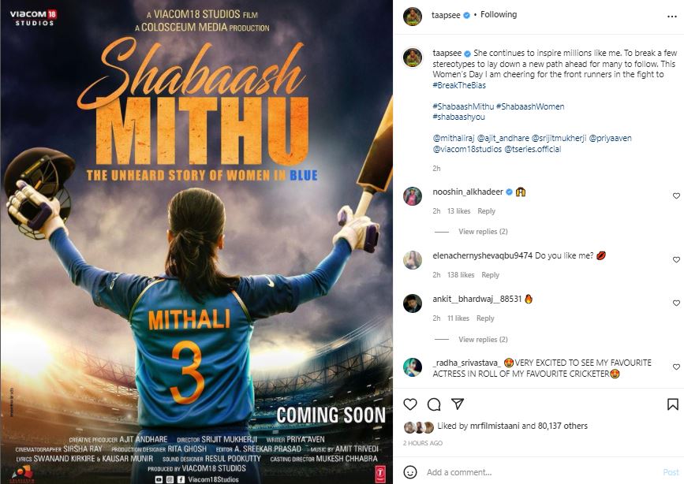Like the post with heart icon
Screen dimensions: 684x484
410,404
